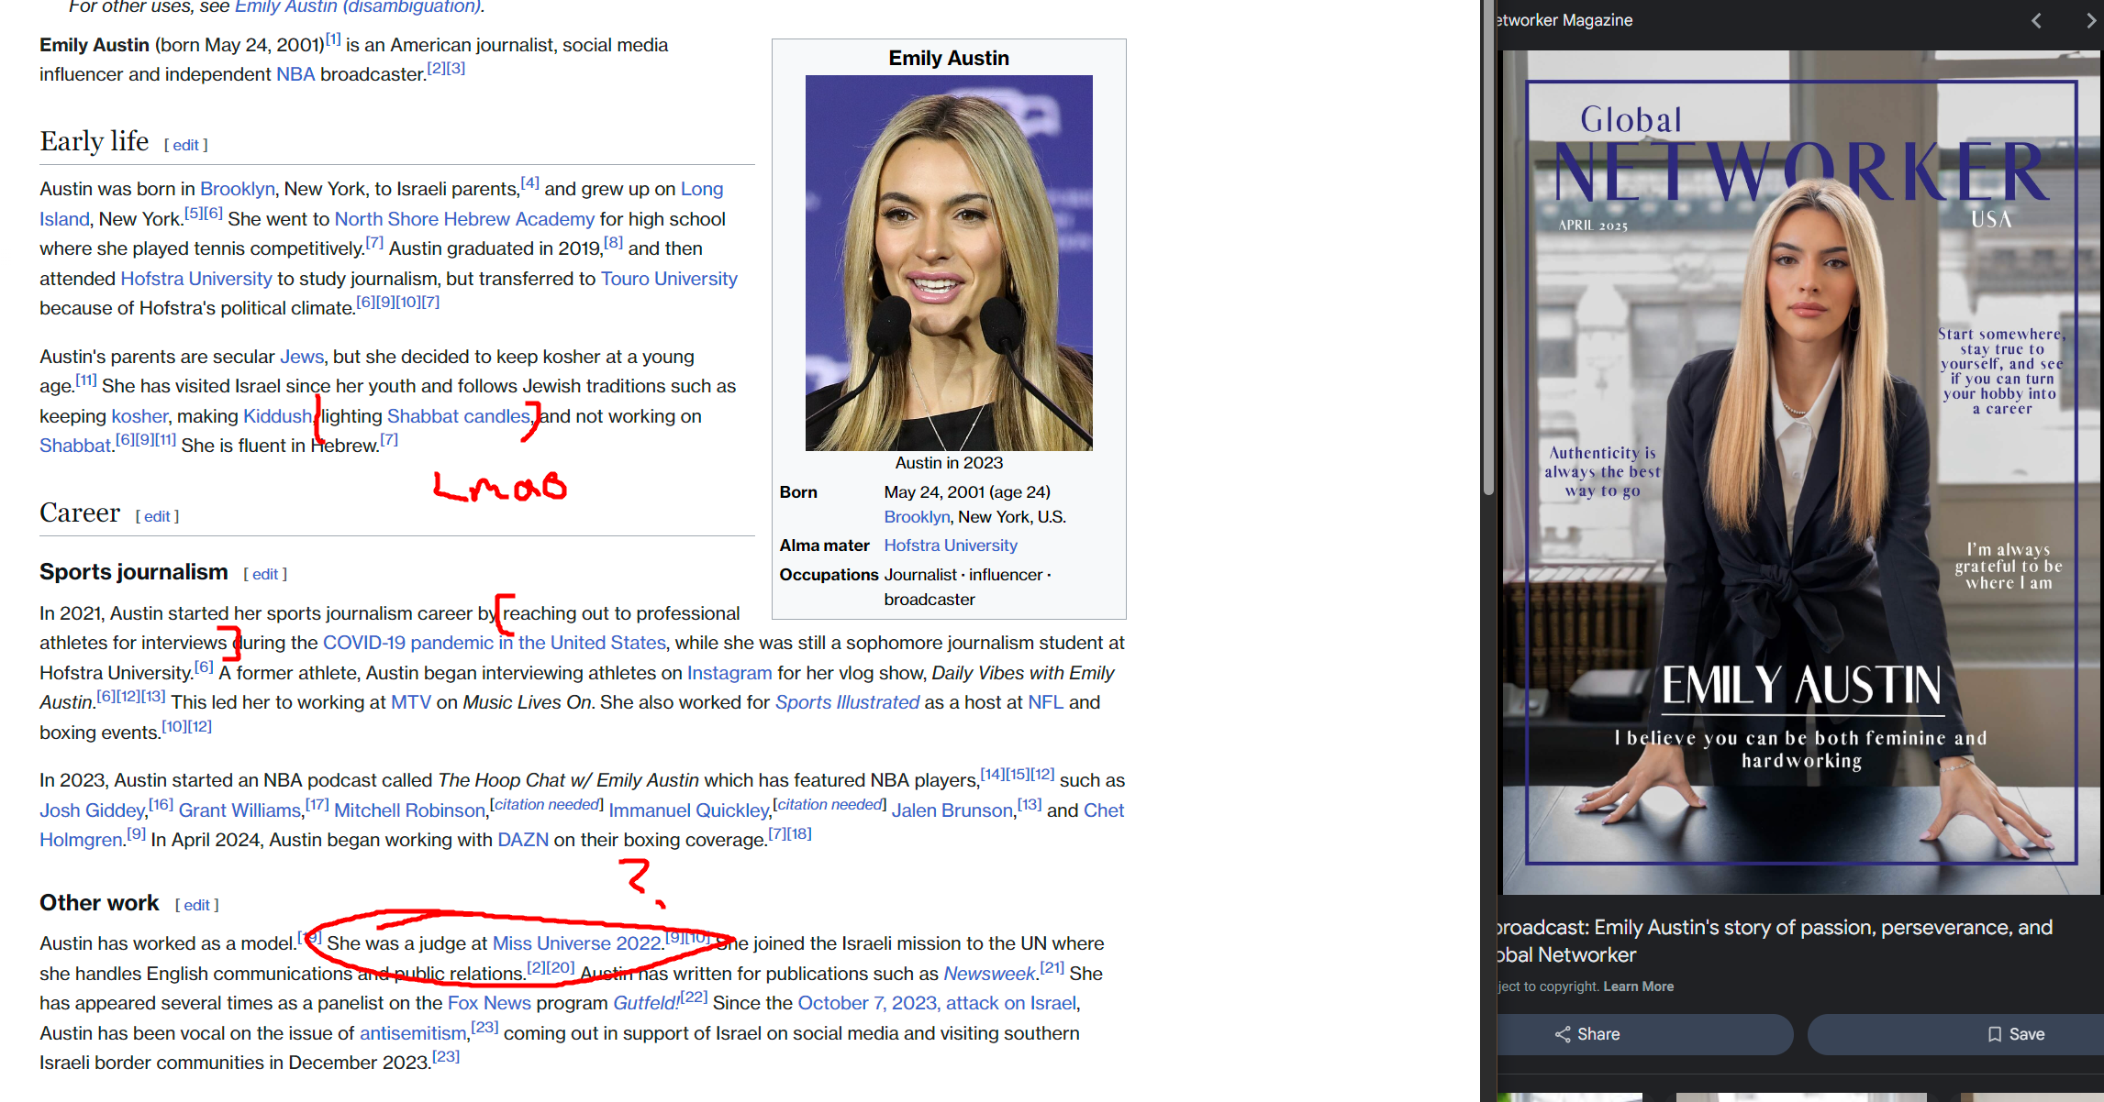Open October 7, 2023, attack on Israel link
The image size is (2104, 1102).
click(937, 1003)
